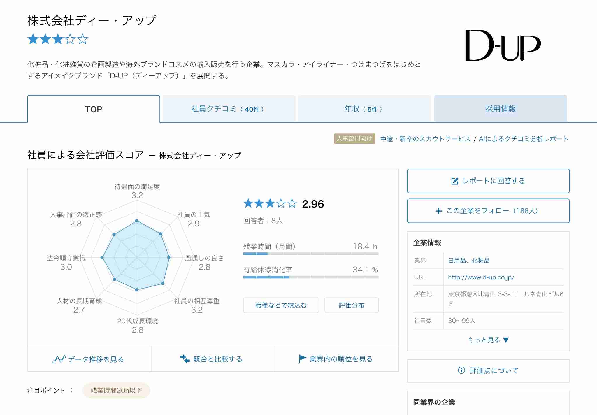Viewport: 597px width, 415px height.
Task: Toggle company follow status (188人)
Action: [x=489, y=211]
